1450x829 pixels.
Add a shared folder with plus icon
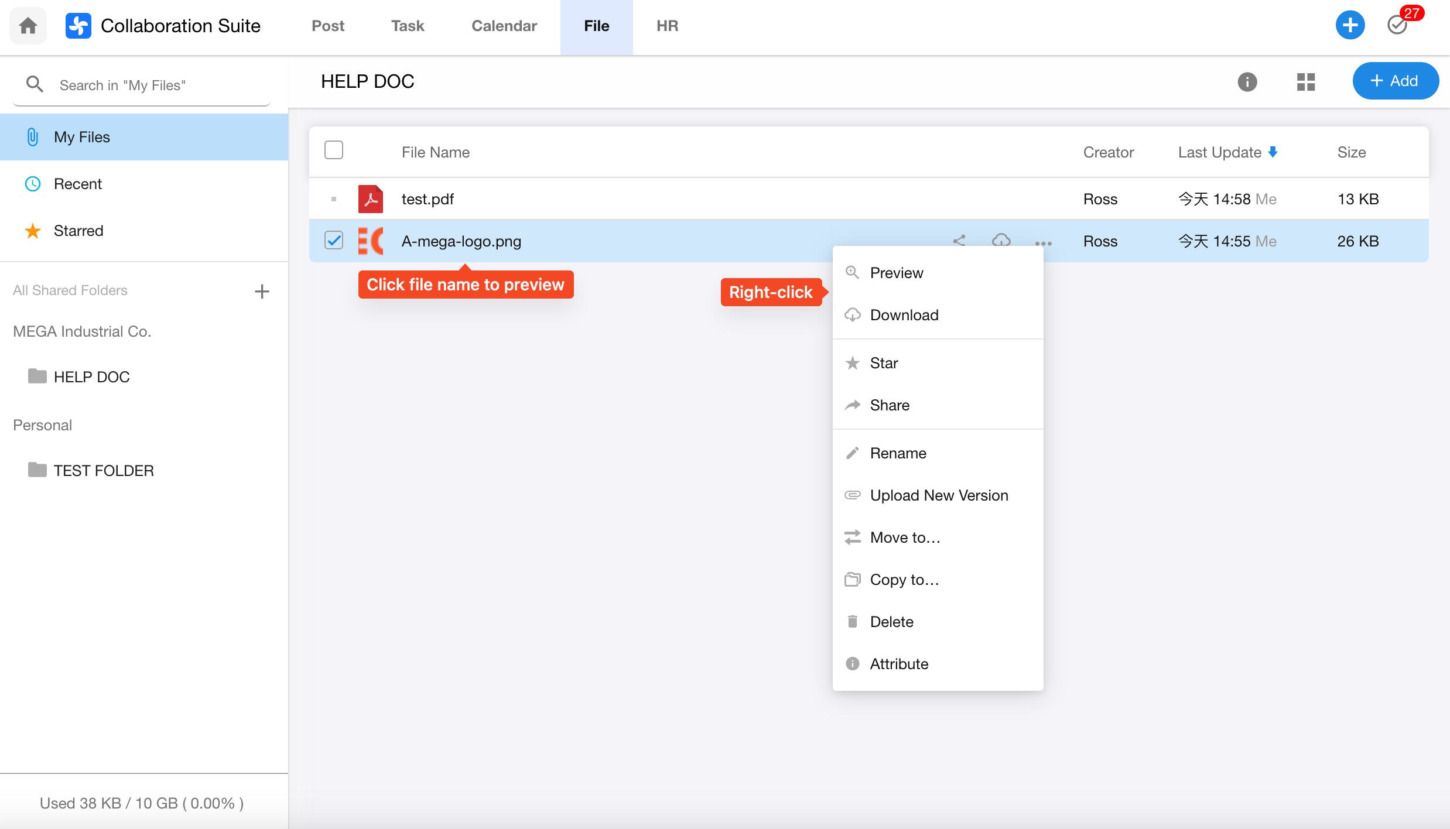coord(262,291)
